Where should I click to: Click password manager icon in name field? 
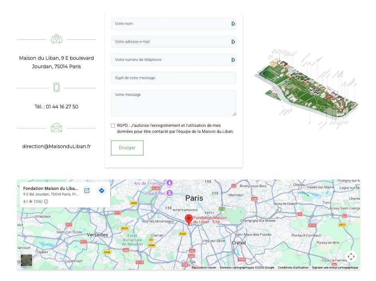(x=233, y=24)
